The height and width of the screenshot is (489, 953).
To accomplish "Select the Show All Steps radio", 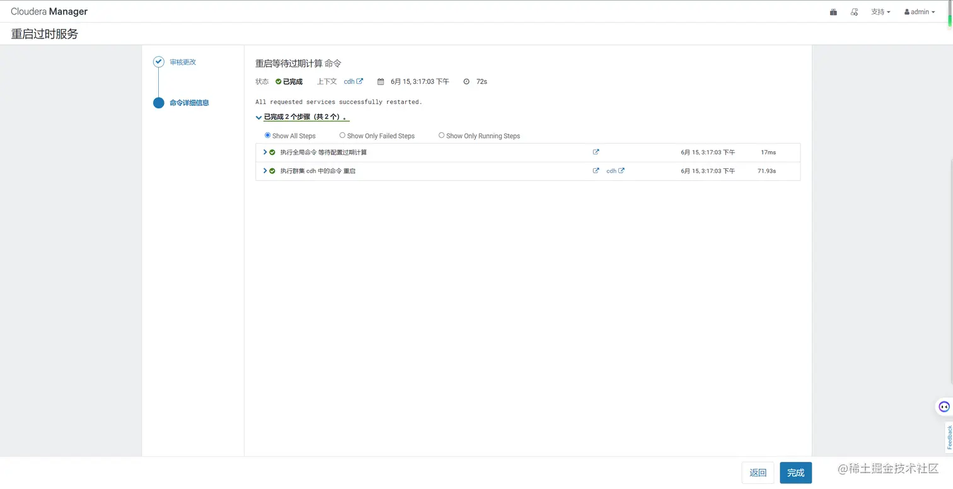I will pyautogui.click(x=267, y=135).
